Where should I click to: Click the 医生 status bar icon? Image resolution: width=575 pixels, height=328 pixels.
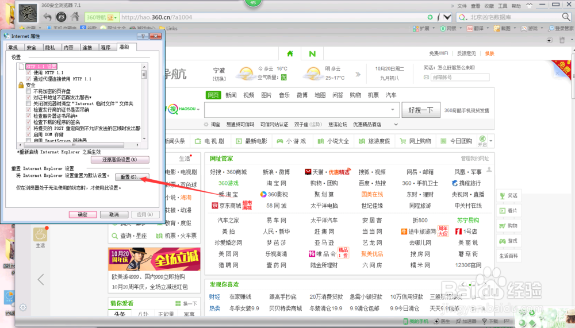point(442,322)
